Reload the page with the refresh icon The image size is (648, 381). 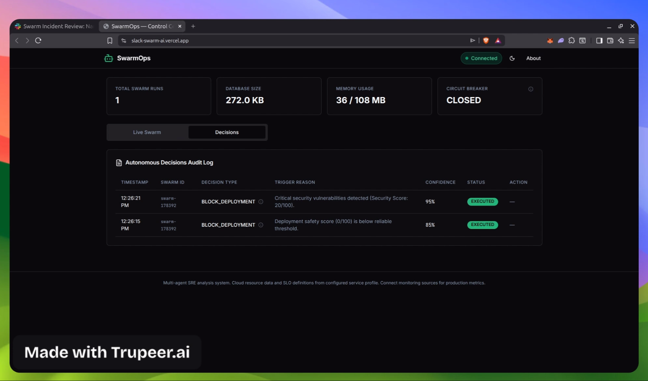[x=38, y=41]
